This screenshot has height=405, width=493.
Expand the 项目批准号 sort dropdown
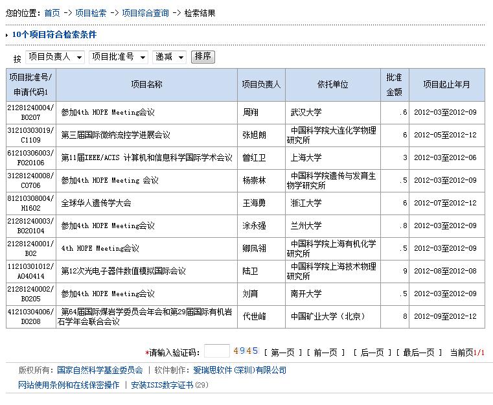(x=119, y=57)
